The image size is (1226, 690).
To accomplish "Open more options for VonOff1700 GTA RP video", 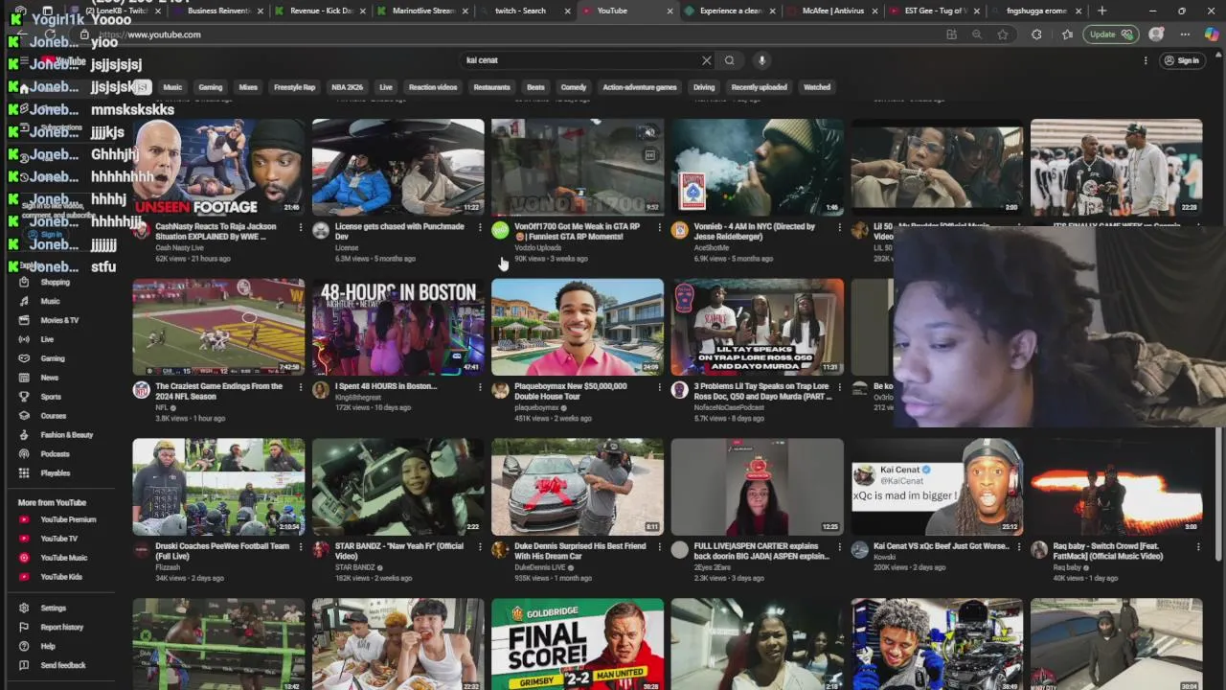I will 659,227.
